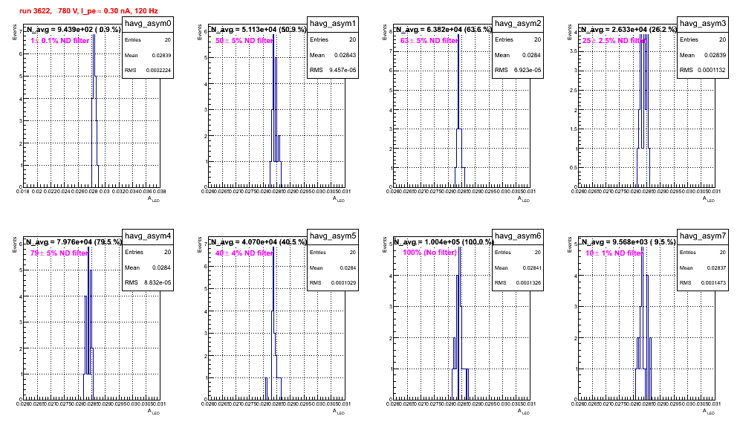Click the N_avg = 2.633e+04 label

tap(629, 29)
